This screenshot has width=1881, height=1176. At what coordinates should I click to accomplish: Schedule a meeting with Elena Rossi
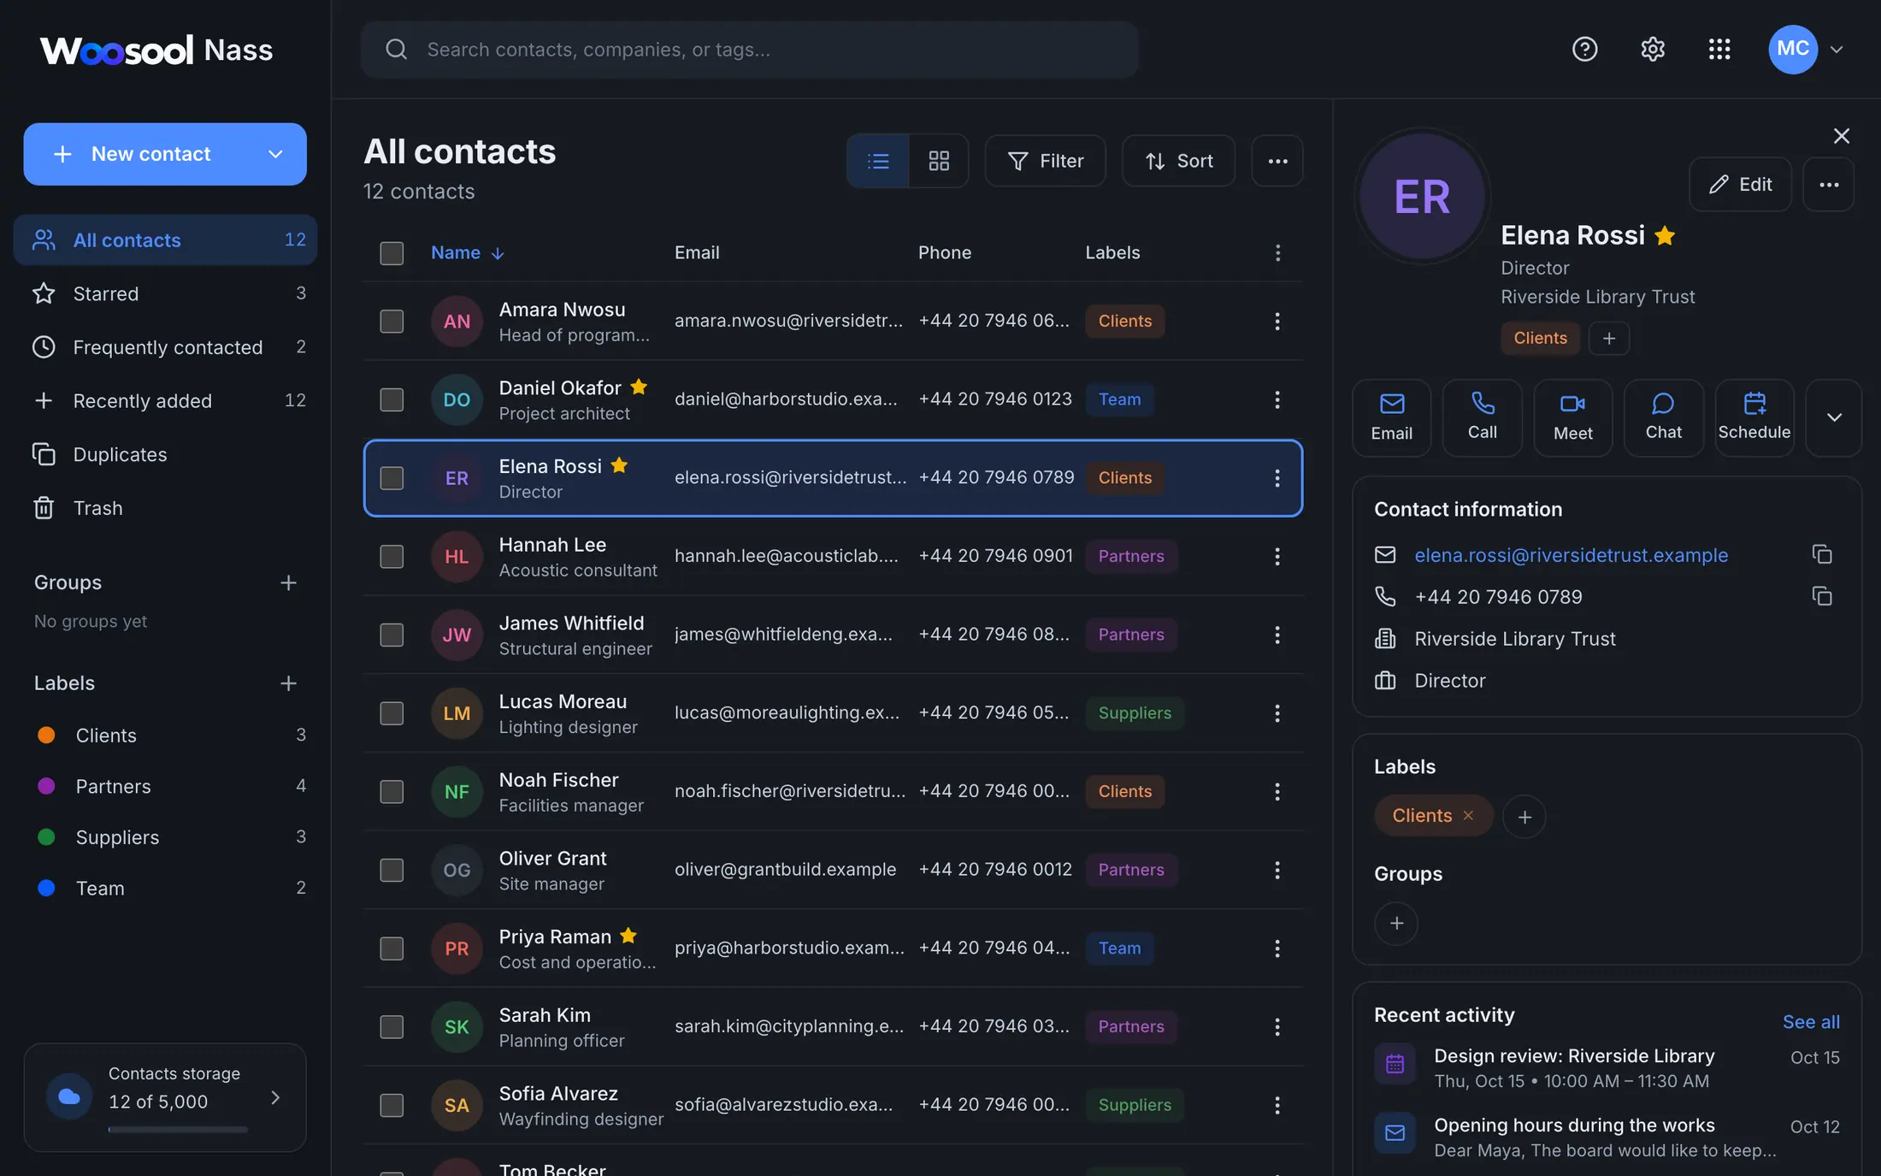(x=1754, y=417)
